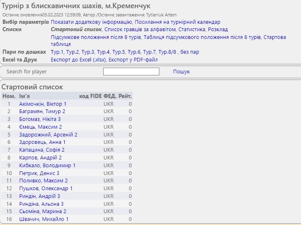Viewport: 301px width, 225px height.
Task: Focus the Search for player field
Action: pos(131,72)
